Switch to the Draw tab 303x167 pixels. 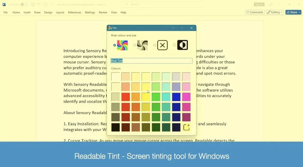tap(37, 12)
